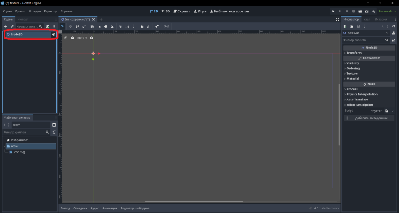This screenshot has height=213, width=399.
Task: Open the Forward+ renderer dropdown
Action: pyautogui.click(x=387, y=11)
